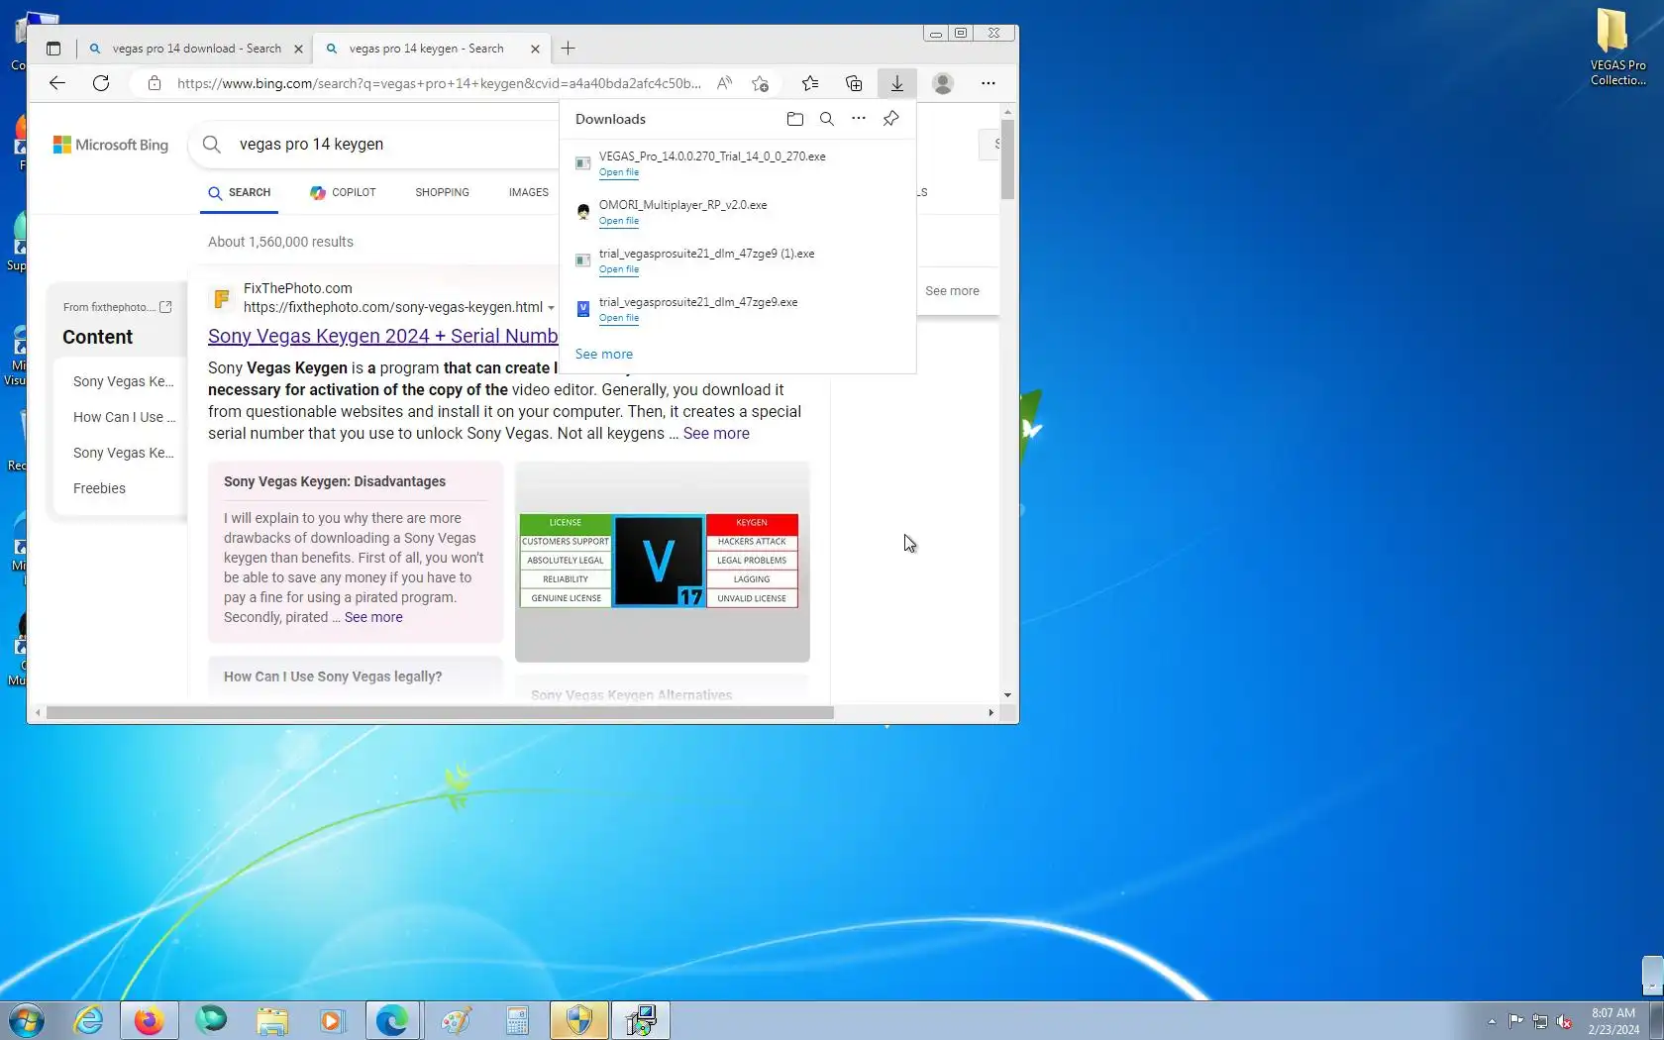This screenshot has width=1664, height=1040.
Task: Open file for trial_vegasprosuite21_dlm_47zge9.exe
Action: [x=619, y=318]
